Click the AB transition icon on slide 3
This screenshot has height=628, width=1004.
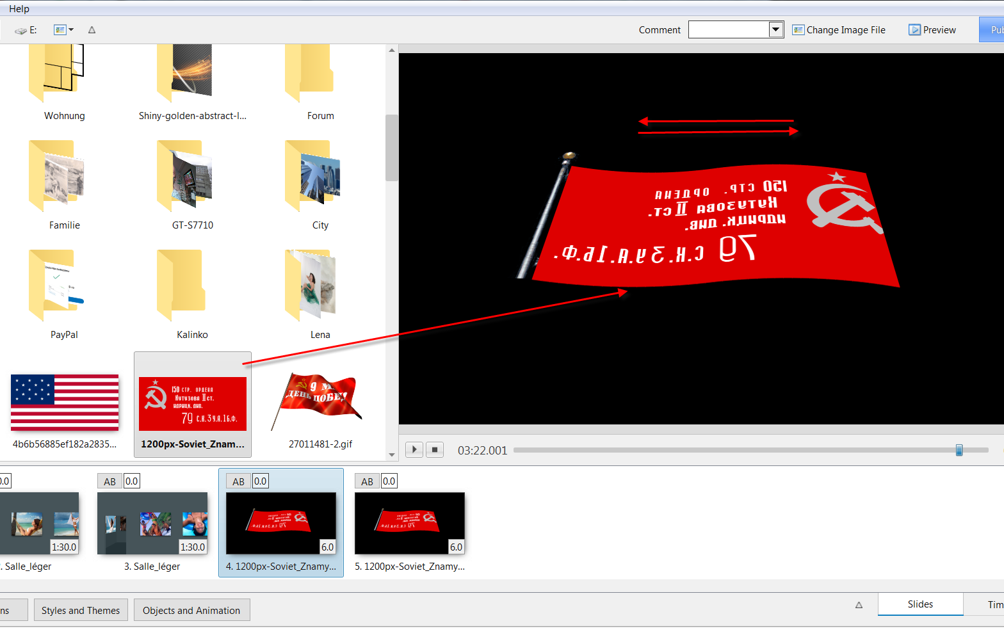click(109, 481)
